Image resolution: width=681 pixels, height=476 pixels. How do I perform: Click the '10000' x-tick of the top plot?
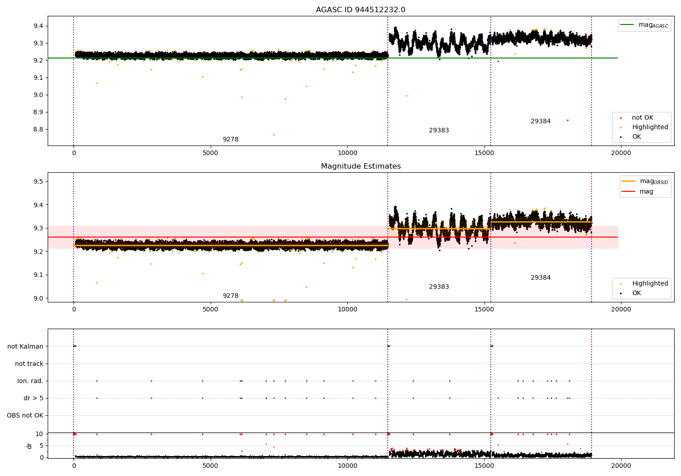tap(347, 153)
